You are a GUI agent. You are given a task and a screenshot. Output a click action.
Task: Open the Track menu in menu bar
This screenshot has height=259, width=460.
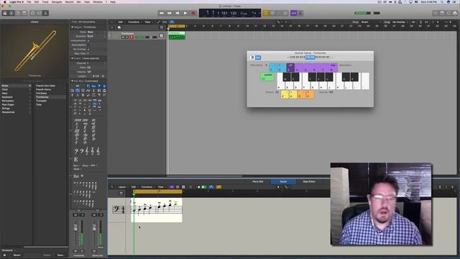pos(45,1)
